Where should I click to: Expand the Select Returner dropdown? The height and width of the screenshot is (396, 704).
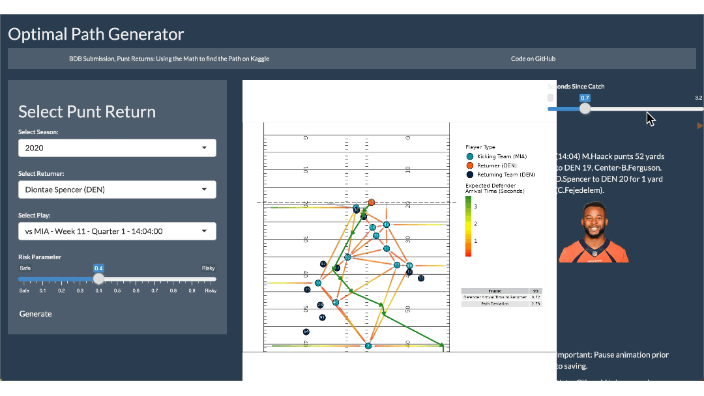pyautogui.click(x=117, y=190)
